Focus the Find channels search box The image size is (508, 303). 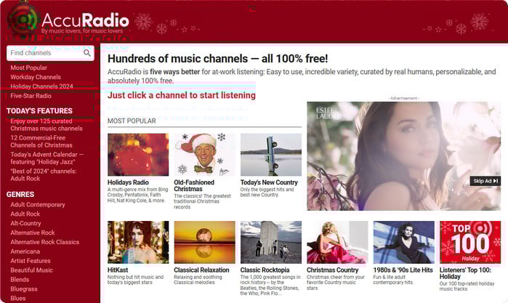tap(50, 53)
